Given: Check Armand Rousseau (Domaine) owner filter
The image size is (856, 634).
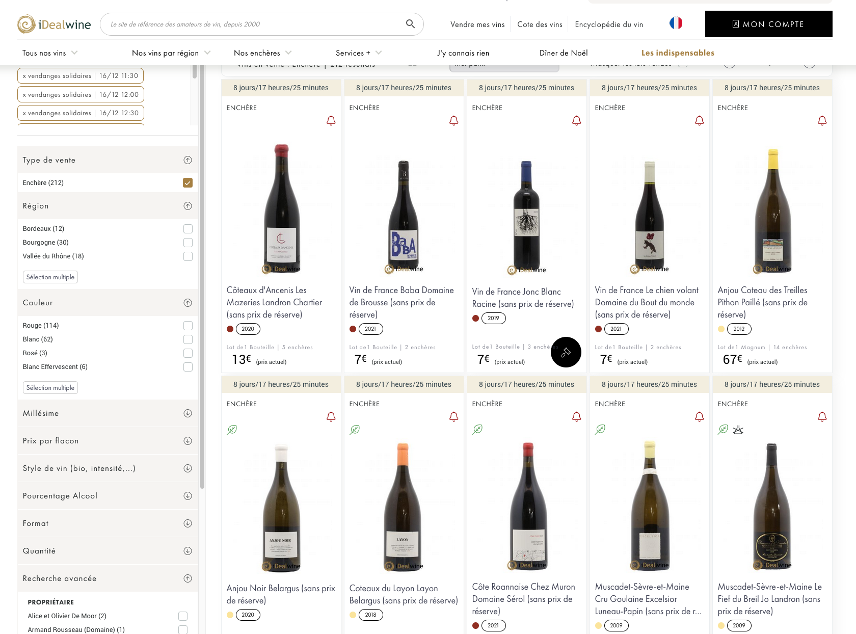Looking at the screenshot, I should (183, 630).
